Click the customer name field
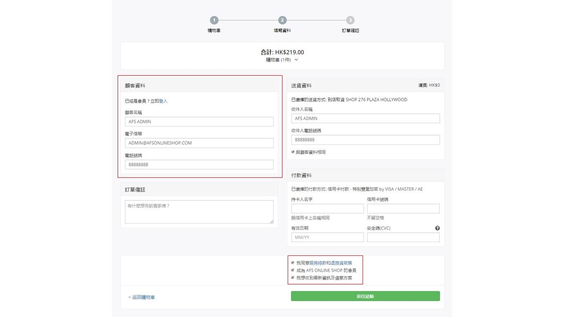This screenshot has height=317, width=564. coord(199,122)
